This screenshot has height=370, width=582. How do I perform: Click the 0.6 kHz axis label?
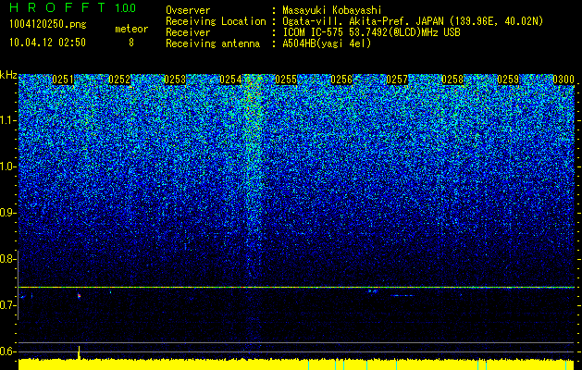(x=8, y=351)
